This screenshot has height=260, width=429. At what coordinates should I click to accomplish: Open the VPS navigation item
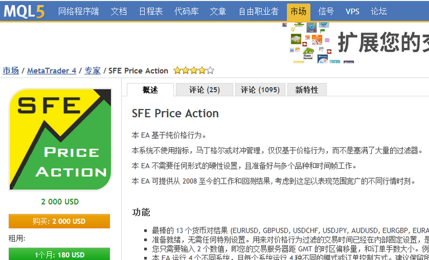[352, 11]
